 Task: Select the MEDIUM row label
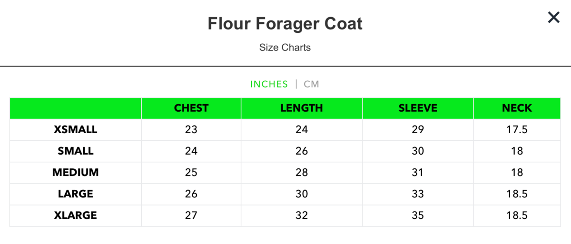point(76,172)
